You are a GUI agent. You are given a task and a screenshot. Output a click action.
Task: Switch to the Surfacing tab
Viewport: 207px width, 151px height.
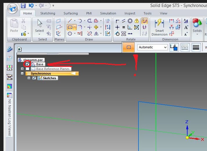click(x=71, y=13)
